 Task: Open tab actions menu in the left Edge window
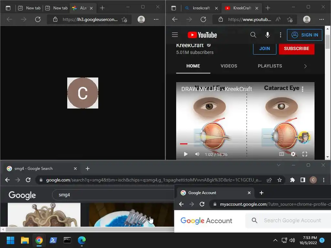coord(8,8)
